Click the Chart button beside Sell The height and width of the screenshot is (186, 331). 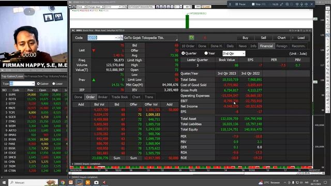(x=281, y=38)
